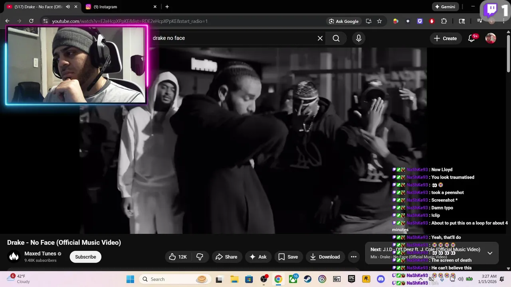Open Maxed Tunes channel avatar
The image size is (511, 287).
[14, 257]
